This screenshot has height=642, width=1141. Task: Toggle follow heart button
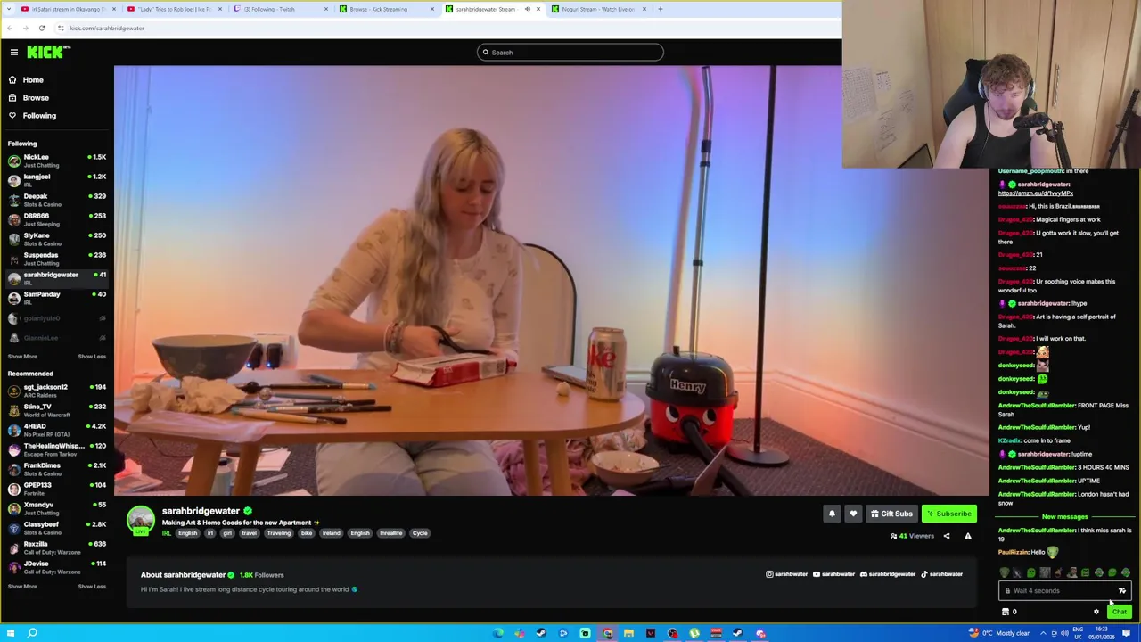(853, 514)
